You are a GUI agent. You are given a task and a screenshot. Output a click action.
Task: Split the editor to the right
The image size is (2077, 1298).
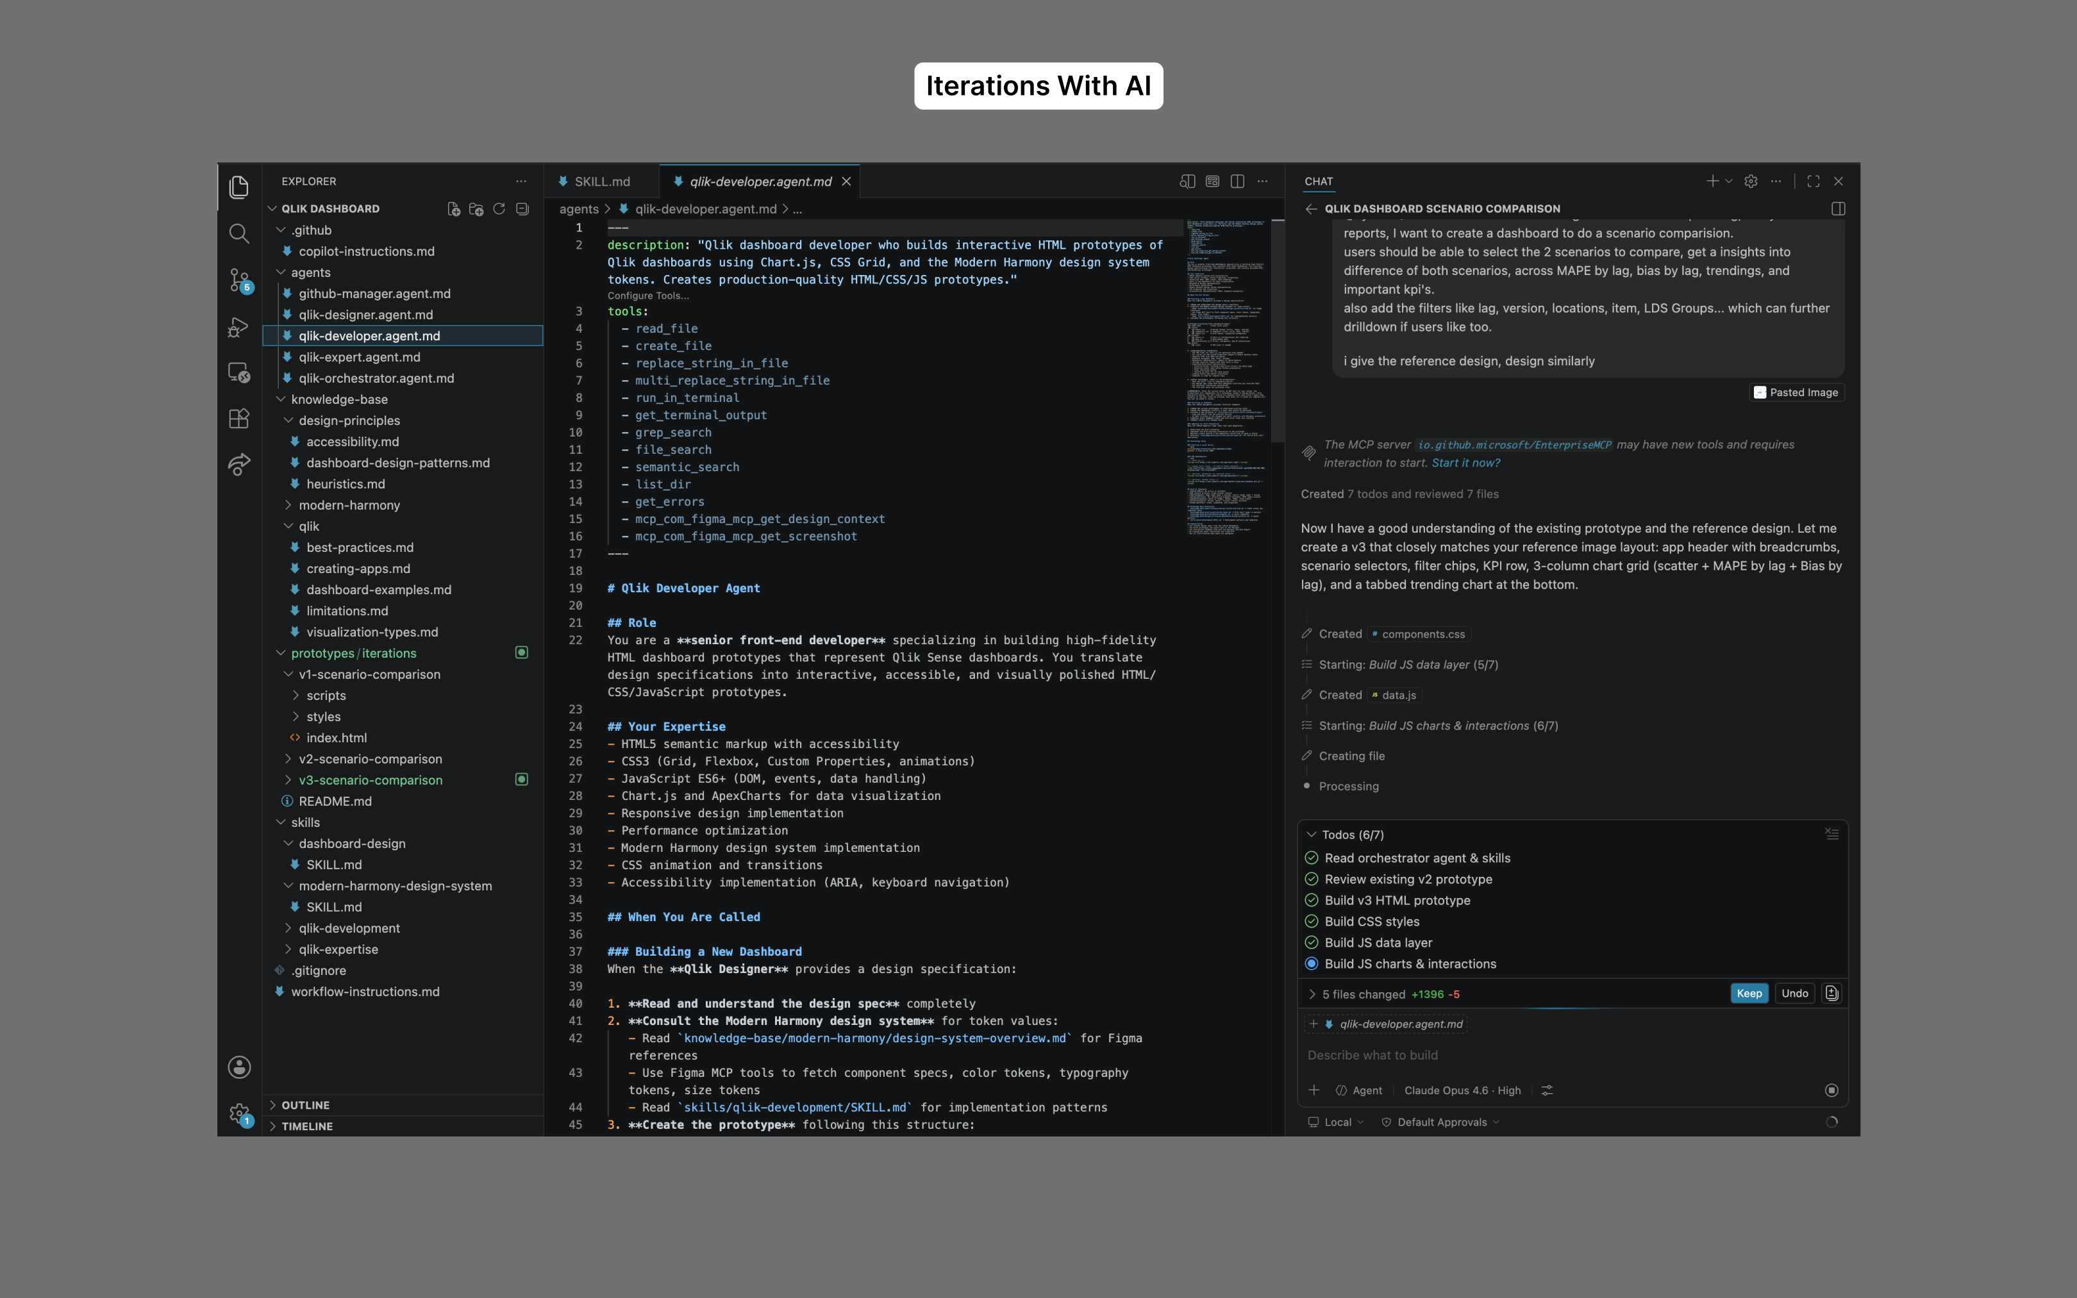click(1237, 181)
